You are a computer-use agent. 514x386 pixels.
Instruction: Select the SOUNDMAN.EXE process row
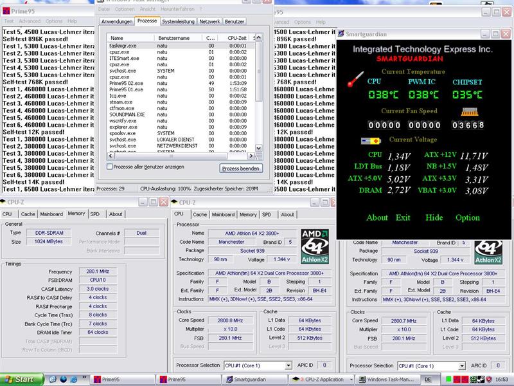181,115
